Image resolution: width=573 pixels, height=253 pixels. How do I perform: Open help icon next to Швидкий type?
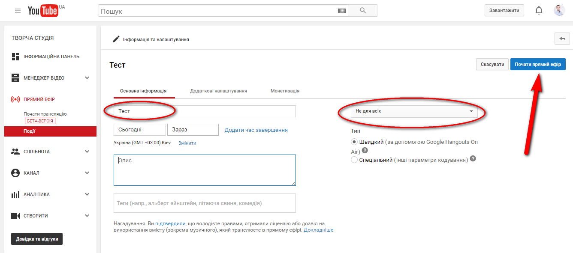(x=365, y=151)
